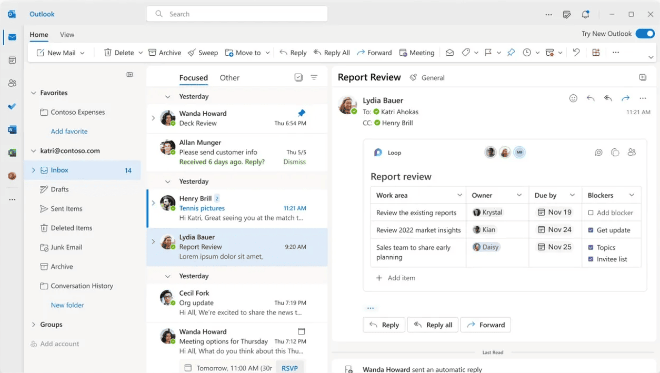Pin the current email

click(x=511, y=52)
